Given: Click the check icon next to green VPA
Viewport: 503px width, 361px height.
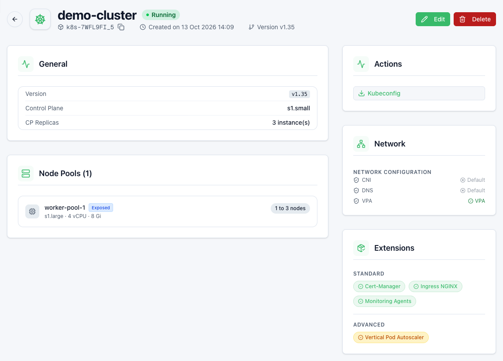Looking at the screenshot, I should point(471,201).
